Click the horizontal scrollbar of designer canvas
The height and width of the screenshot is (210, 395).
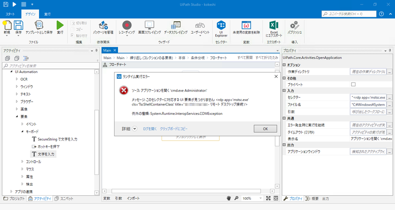point(186,191)
